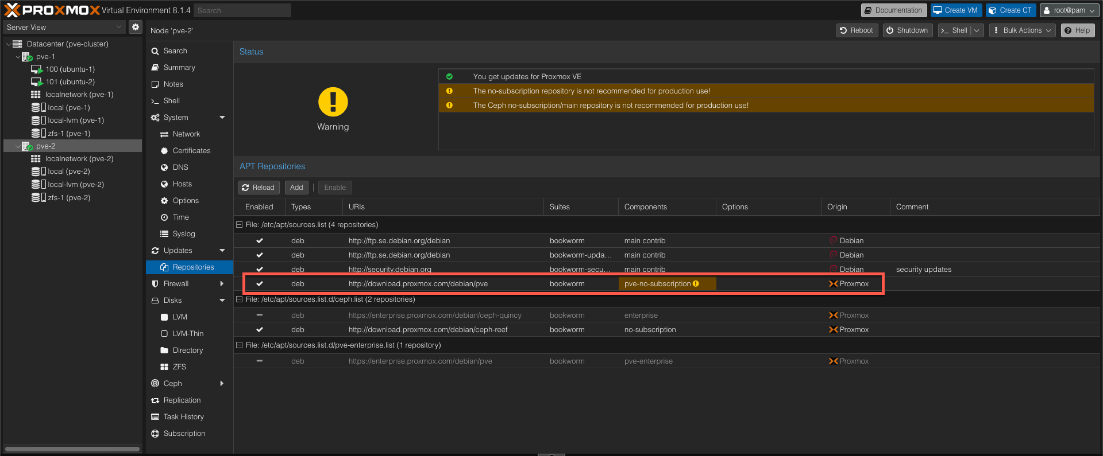
Task: Open the Search menu item in node panel
Action: click(x=190, y=51)
